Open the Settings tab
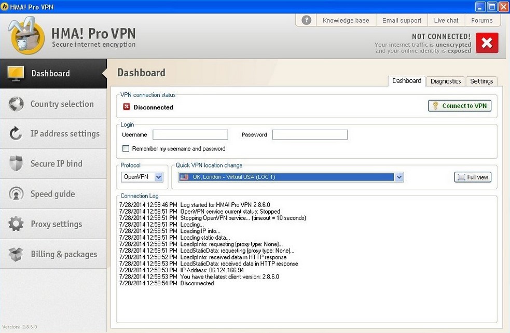This screenshot has height=333, width=510. 481,81
